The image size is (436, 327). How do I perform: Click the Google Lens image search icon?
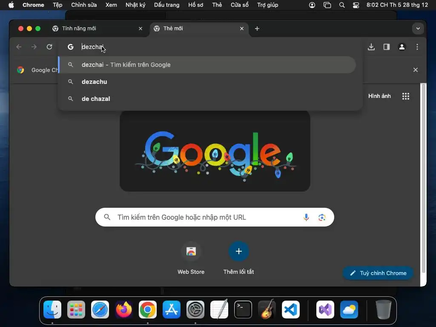click(x=322, y=217)
